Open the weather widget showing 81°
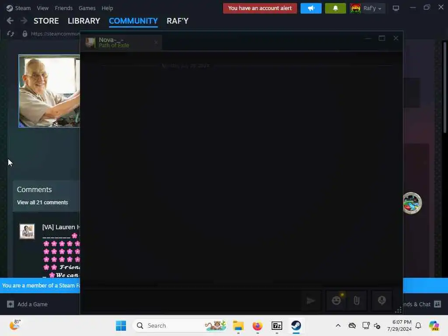This screenshot has height=336, width=448. 15,325
